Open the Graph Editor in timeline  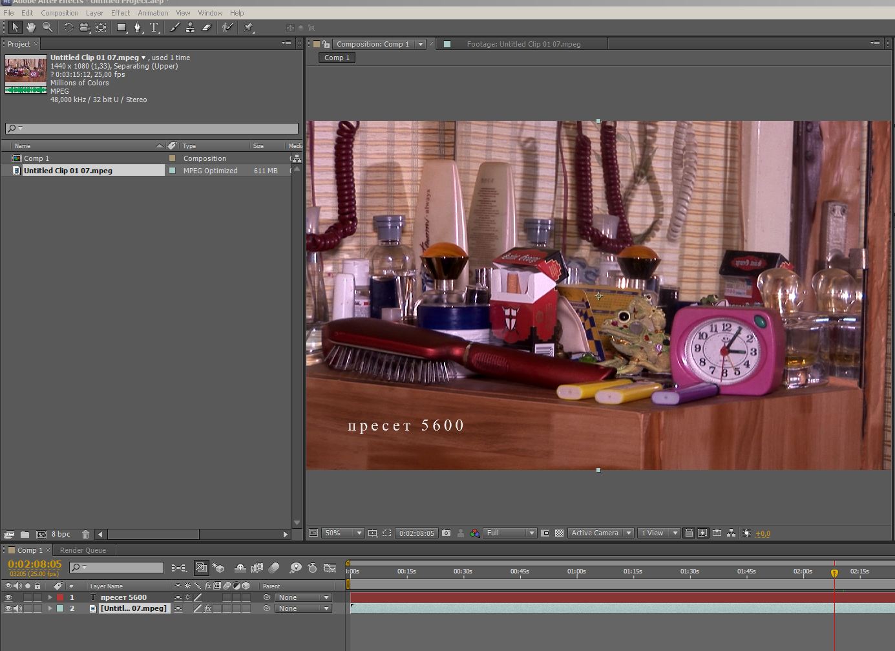[330, 568]
